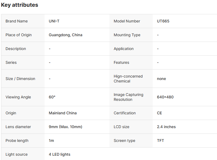
Task: Click the High-concerned Chemical label
Action: [x=128, y=79]
